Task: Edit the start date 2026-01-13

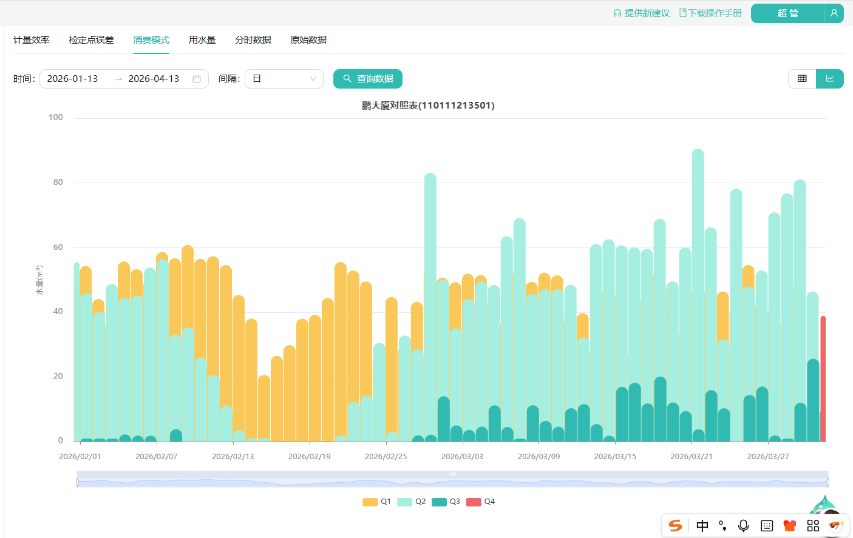Action: [x=72, y=79]
